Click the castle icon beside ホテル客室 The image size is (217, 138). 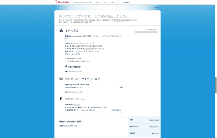pyautogui.click(x=61, y=30)
